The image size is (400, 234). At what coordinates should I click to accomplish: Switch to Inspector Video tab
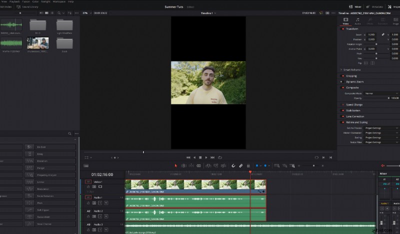[345, 21]
